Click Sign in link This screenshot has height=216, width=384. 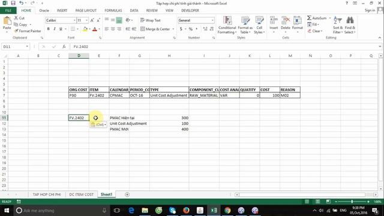pyautogui.click(x=370, y=10)
